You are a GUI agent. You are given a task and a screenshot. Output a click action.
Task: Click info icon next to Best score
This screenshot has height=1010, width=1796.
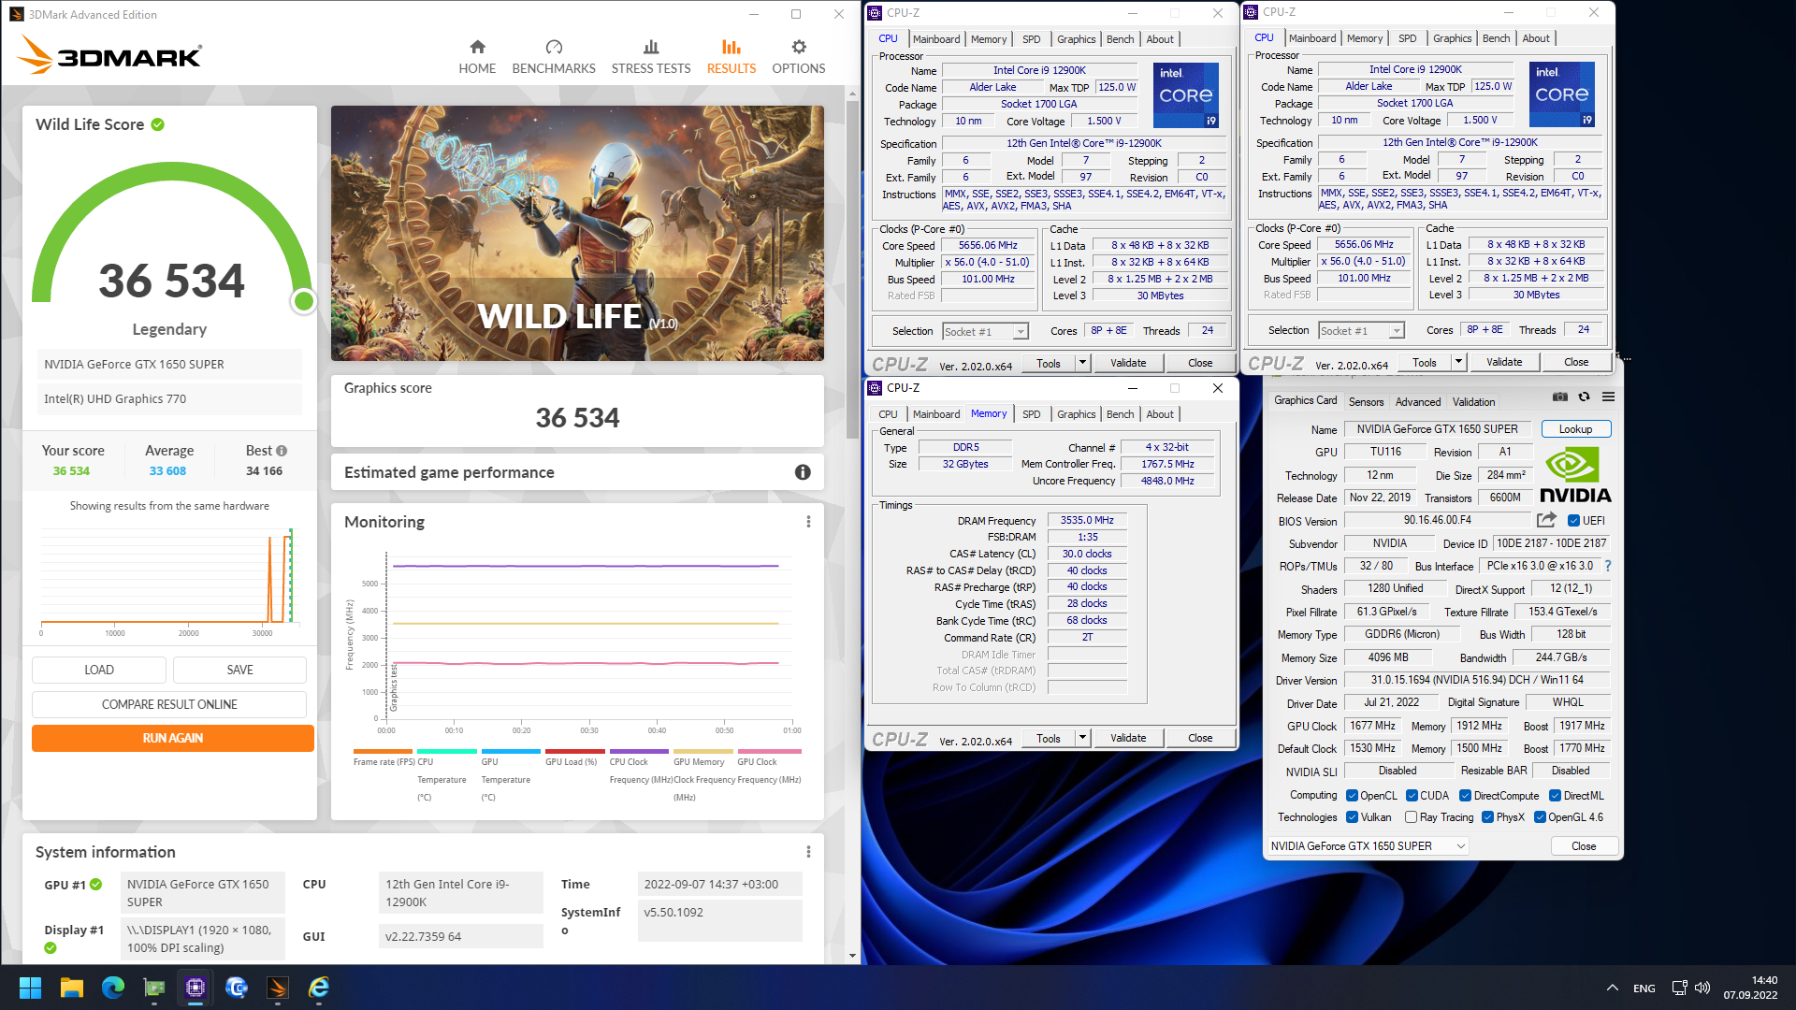pos(282,451)
